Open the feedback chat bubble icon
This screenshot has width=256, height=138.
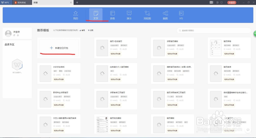pos(248,130)
